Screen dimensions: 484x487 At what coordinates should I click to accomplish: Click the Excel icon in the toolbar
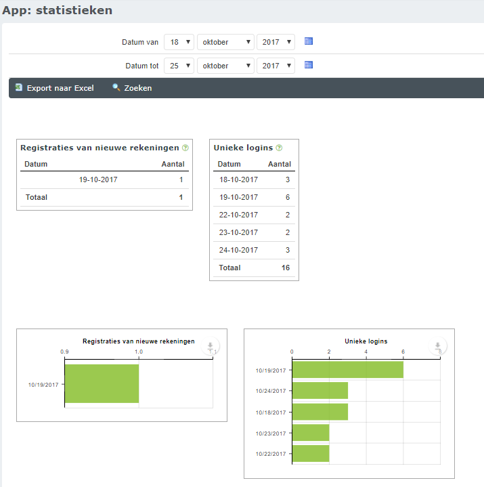[x=19, y=87]
